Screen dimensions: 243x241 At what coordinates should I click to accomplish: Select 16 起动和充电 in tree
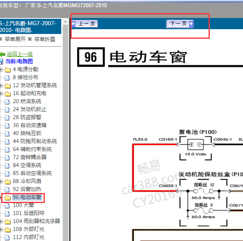pyautogui.click(x=30, y=93)
